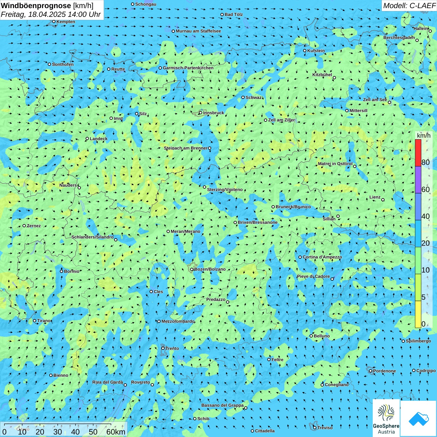Click the Cortina d'Ampezzo label

(322, 257)
